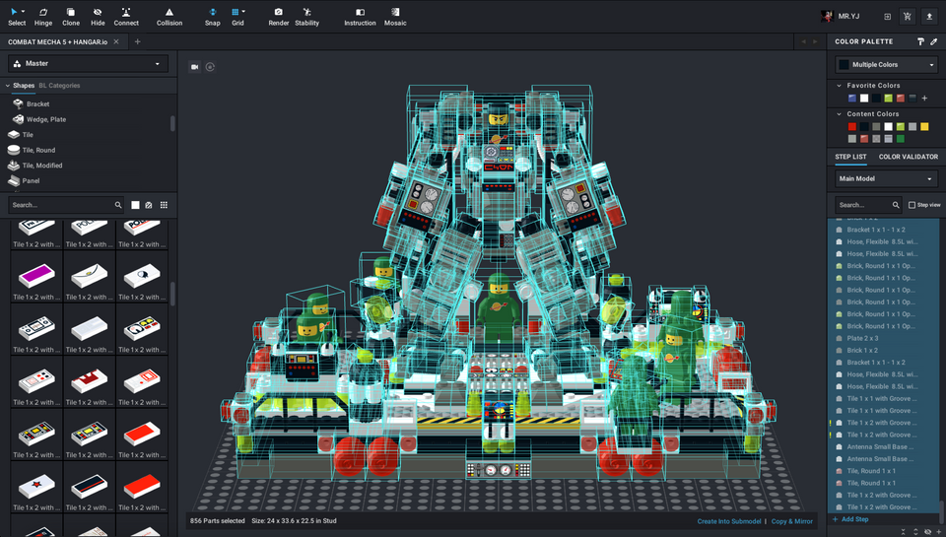946x537 pixels.
Task: Pick the yellow content color swatch
Action: 924,127
